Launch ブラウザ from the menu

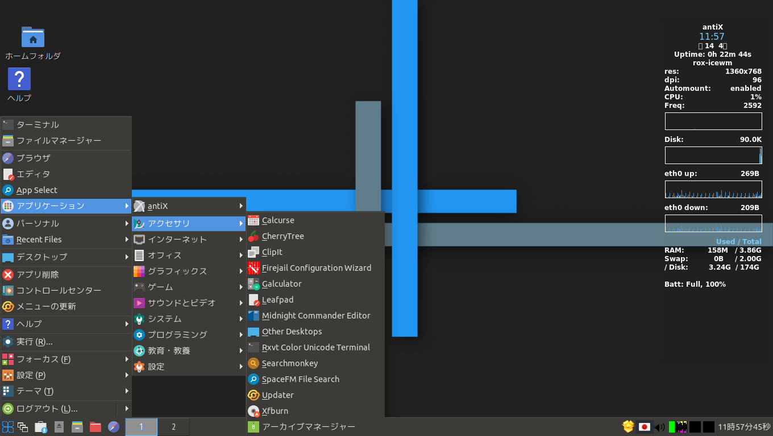tap(66, 158)
